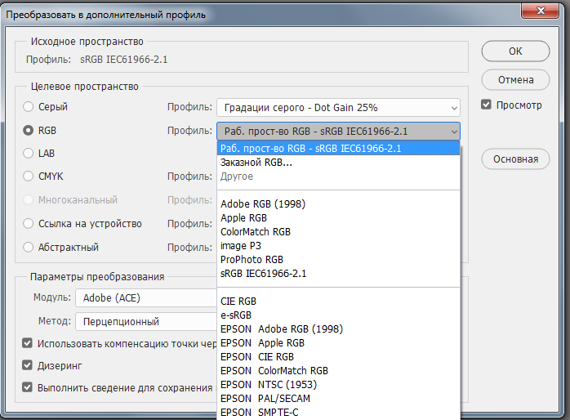570x420 pixels.
Task: Toggle Выполнить сведение для сохранения checkbox
Action: coord(27,387)
